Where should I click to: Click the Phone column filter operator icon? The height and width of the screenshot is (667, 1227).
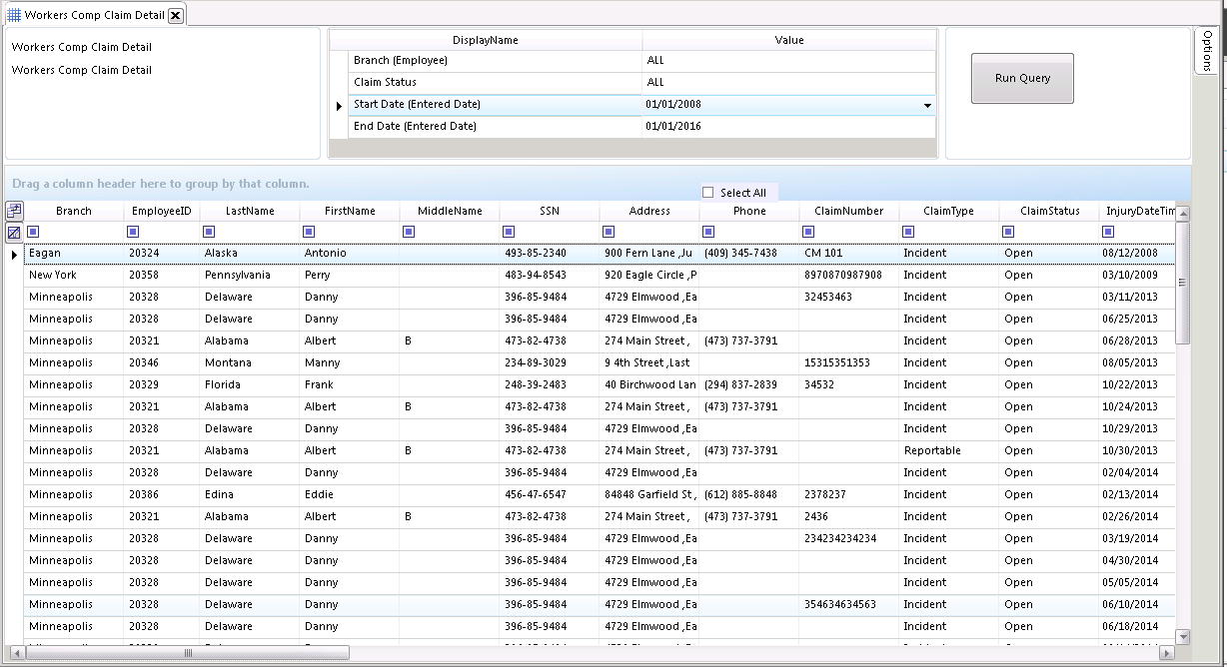click(x=709, y=232)
